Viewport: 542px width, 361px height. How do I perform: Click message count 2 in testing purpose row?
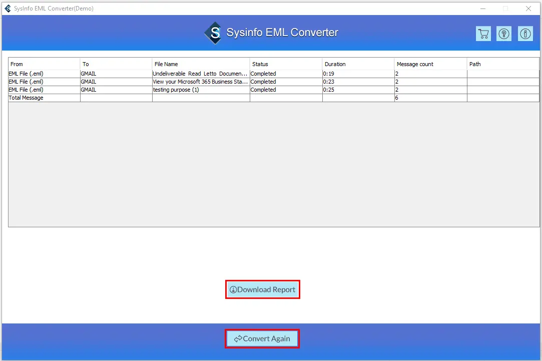[x=430, y=90]
